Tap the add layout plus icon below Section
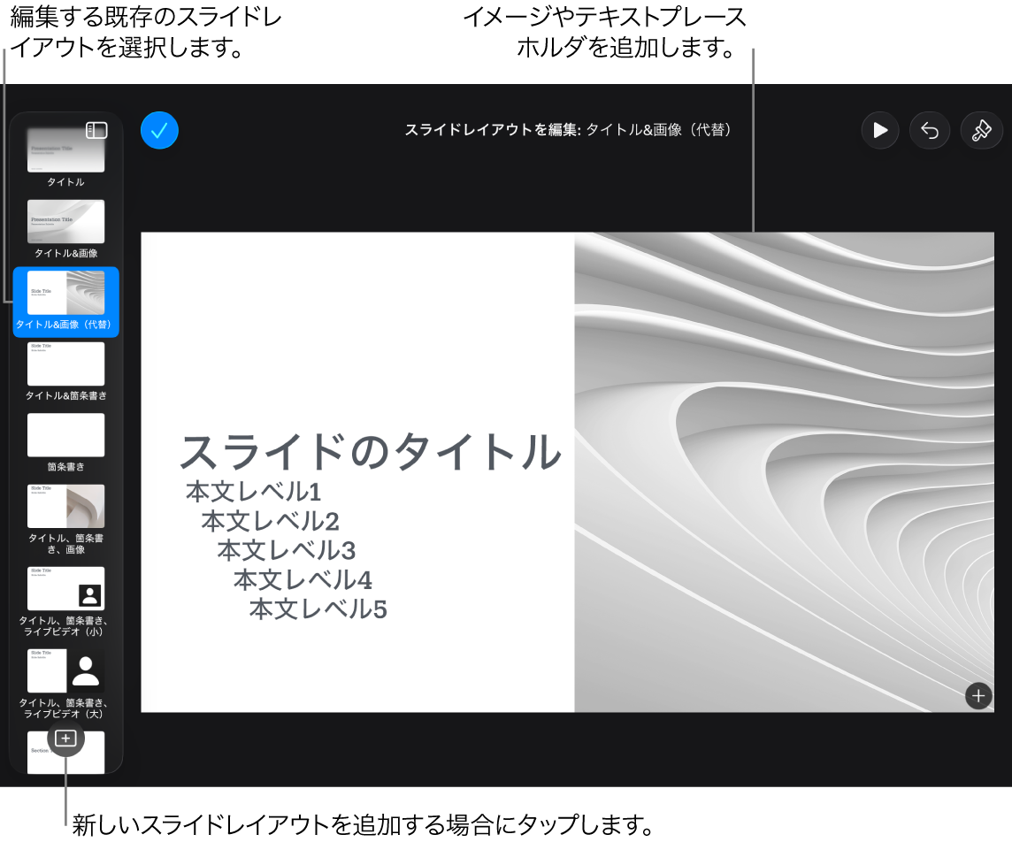Viewport: 1012px width, 842px height. [66, 739]
